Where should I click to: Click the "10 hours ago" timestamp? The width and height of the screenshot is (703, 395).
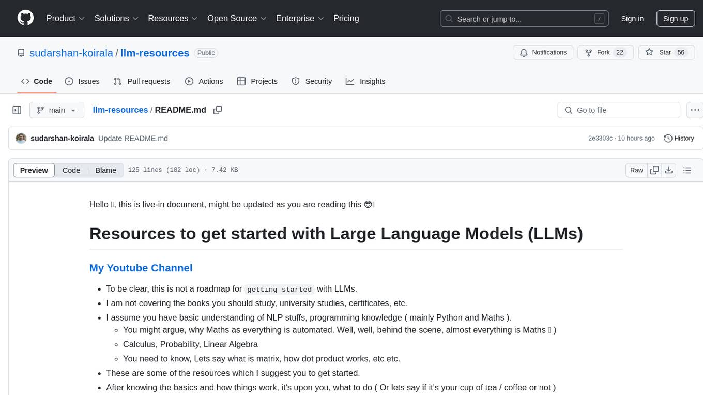point(636,139)
